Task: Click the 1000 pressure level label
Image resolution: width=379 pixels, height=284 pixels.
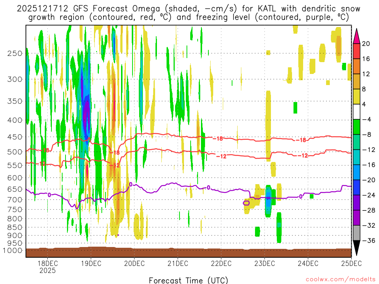Action: point(12,250)
